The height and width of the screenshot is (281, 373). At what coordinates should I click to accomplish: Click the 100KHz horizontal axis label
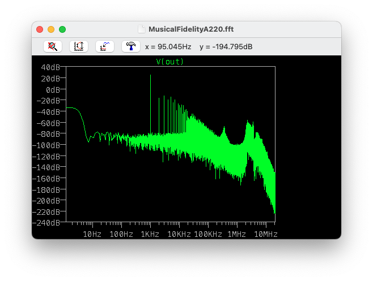point(208,235)
